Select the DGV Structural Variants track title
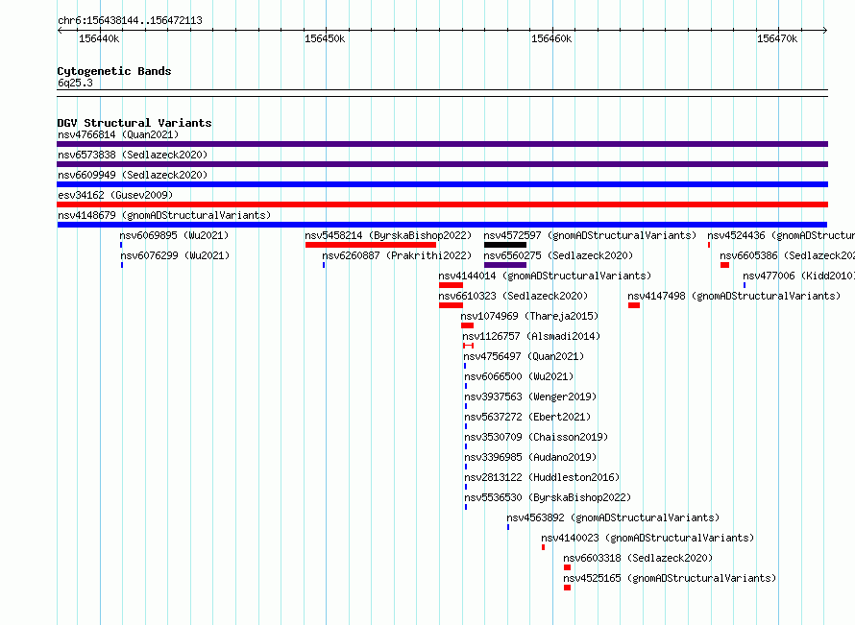Screen dimensions: 855x625 click(x=134, y=123)
